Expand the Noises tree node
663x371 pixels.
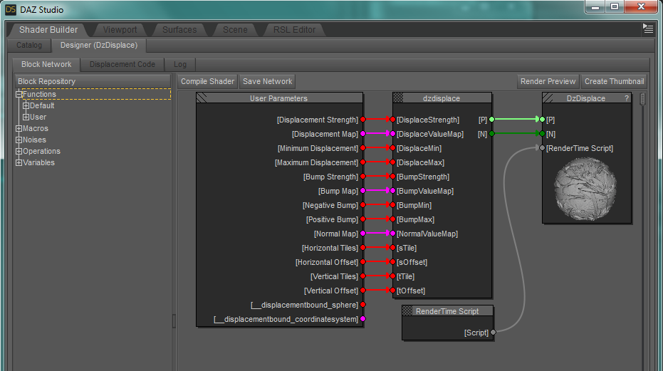coord(19,140)
